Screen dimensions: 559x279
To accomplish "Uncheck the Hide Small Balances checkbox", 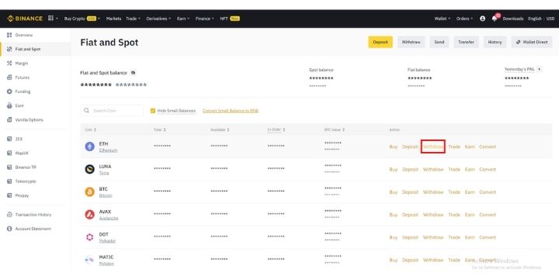I will (153, 111).
